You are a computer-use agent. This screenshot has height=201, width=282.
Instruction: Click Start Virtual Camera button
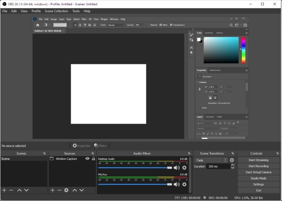coord(258,172)
